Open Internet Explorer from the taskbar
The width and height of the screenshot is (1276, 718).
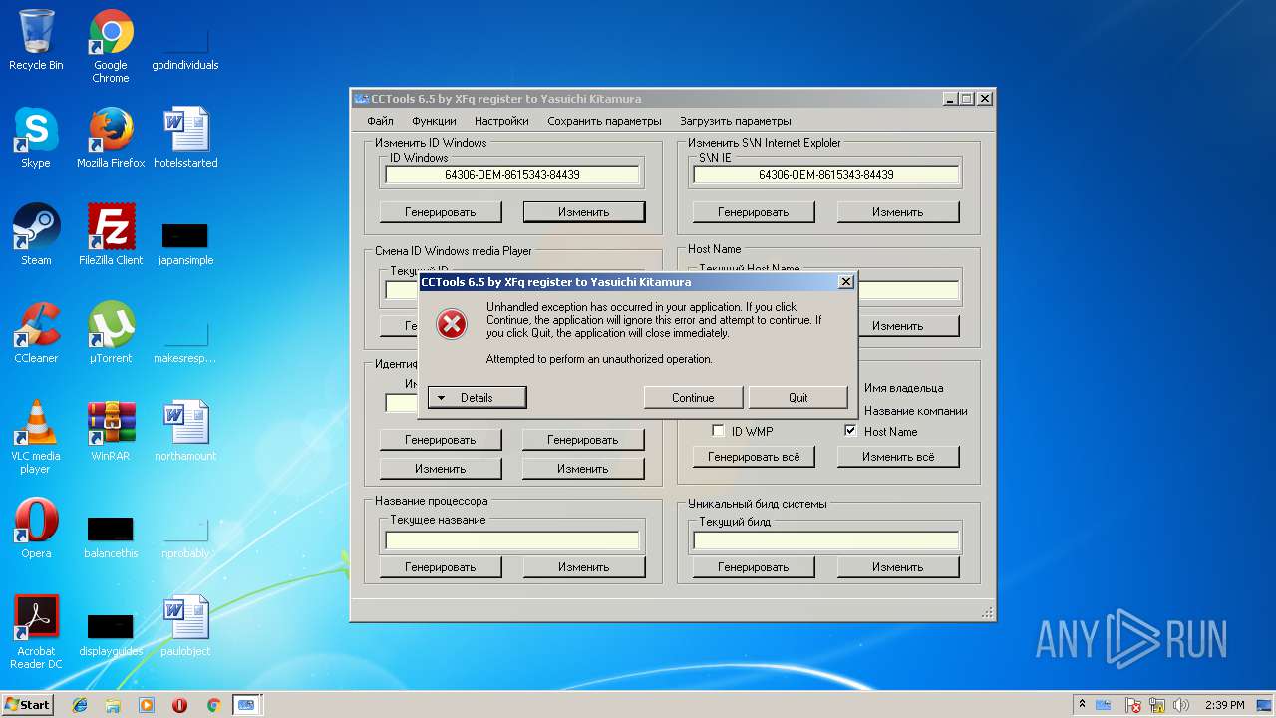tap(80, 705)
